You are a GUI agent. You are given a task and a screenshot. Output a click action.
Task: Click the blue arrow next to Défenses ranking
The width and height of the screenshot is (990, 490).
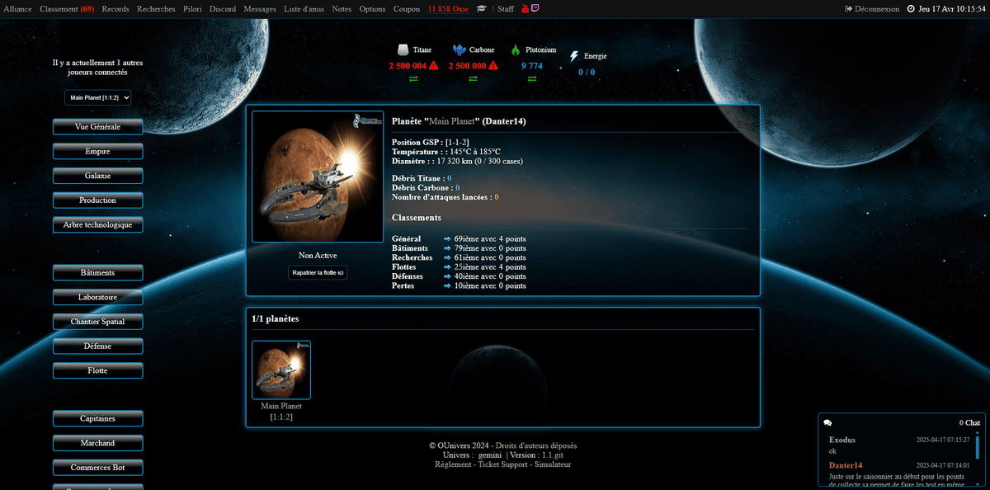(447, 276)
